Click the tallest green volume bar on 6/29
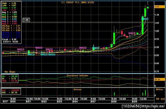The height and width of the screenshot is (109, 166). coord(145,93)
